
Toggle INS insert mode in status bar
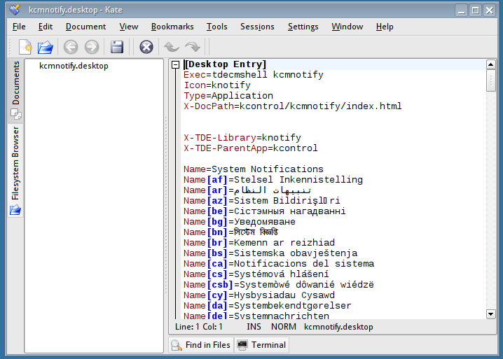pyautogui.click(x=254, y=327)
